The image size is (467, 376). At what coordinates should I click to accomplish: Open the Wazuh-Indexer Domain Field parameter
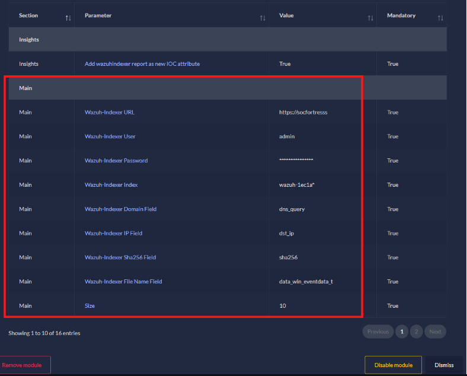tap(120, 209)
